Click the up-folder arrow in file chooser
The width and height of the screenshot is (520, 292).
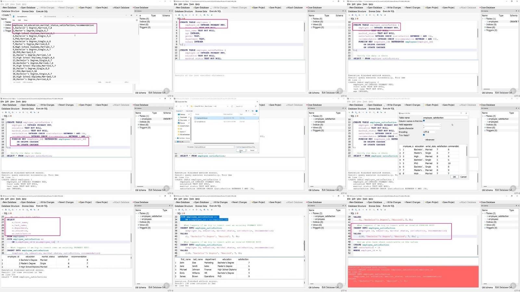187,106
